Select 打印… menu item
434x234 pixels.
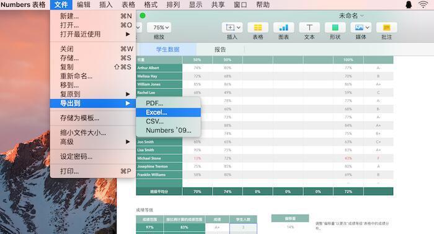coord(93,171)
